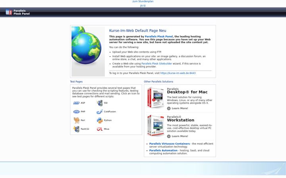286x178 pixels.
Task: Open the Perl camel icon
Action: (x=76, y=120)
